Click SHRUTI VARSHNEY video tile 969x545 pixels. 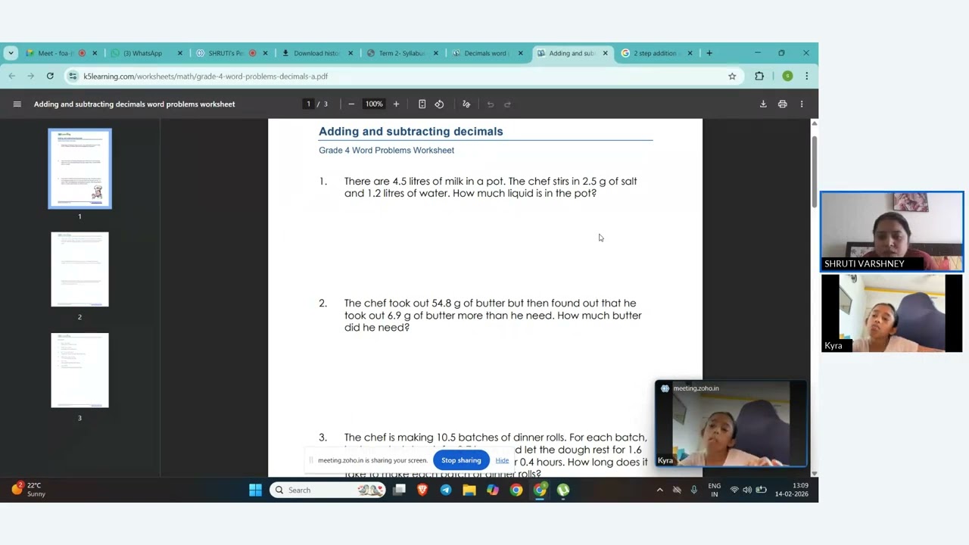point(892,232)
